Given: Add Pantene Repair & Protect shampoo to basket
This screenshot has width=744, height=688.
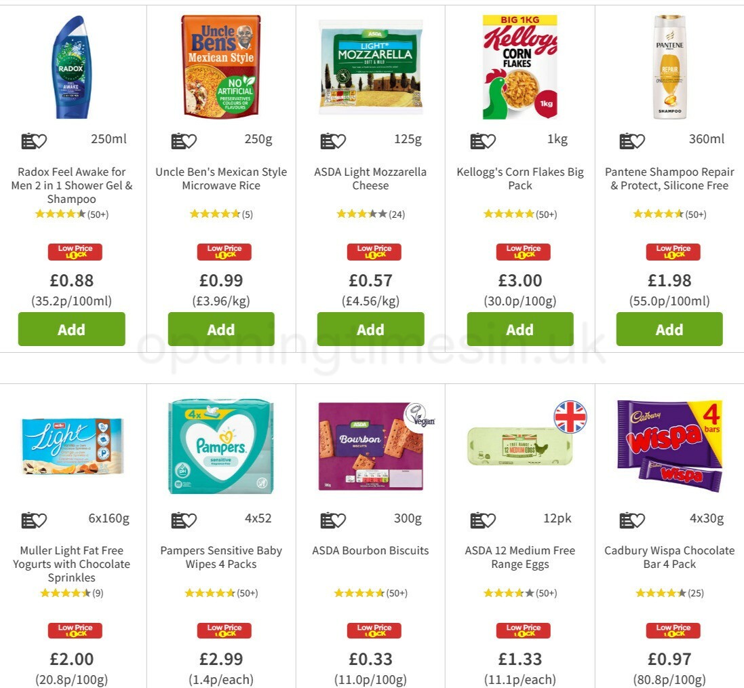Looking at the screenshot, I should pyautogui.click(x=669, y=329).
